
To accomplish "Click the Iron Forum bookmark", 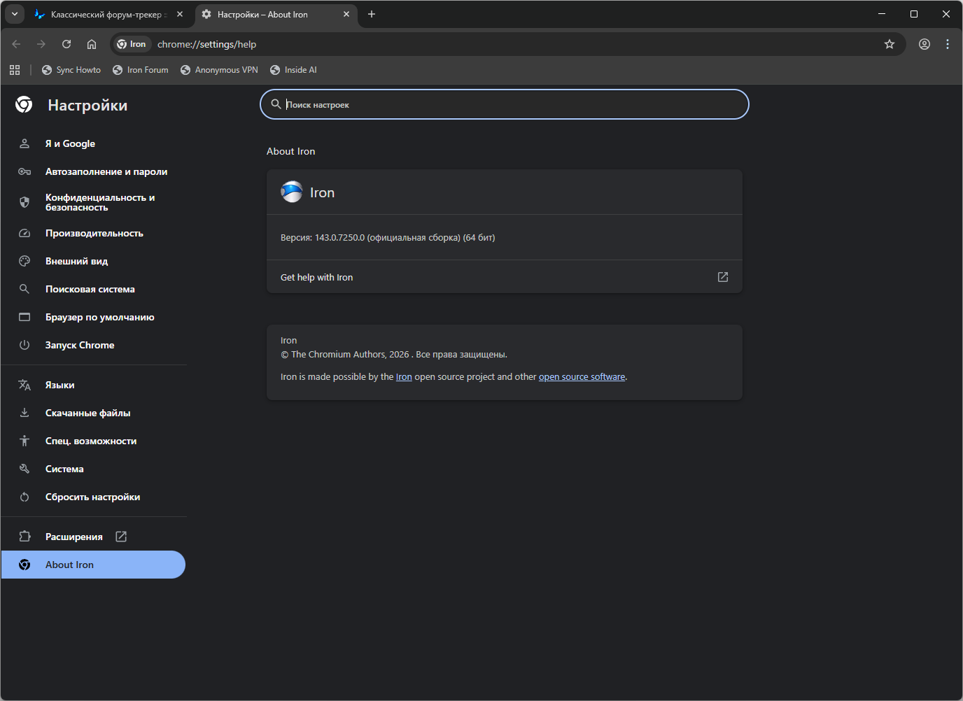I will point(141,70).
